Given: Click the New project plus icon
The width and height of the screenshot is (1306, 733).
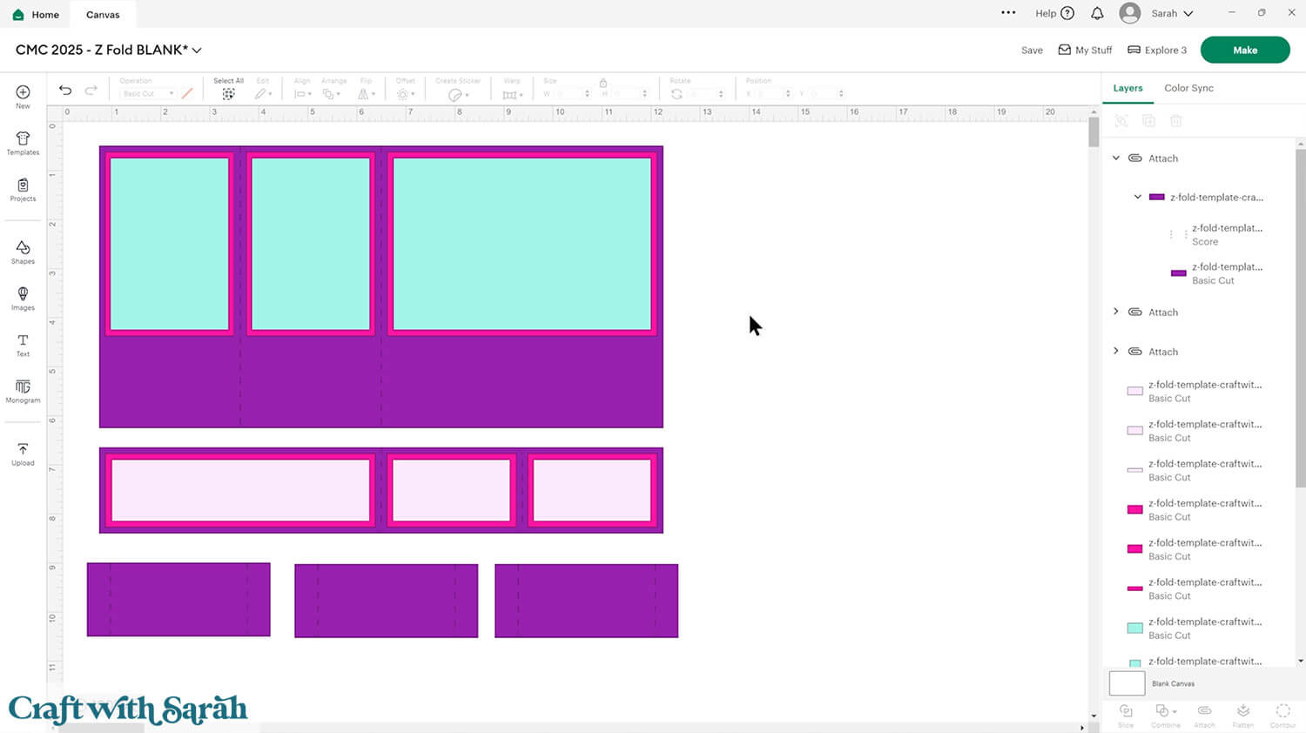Looking at the screenshot, I should tap(23, 91).
